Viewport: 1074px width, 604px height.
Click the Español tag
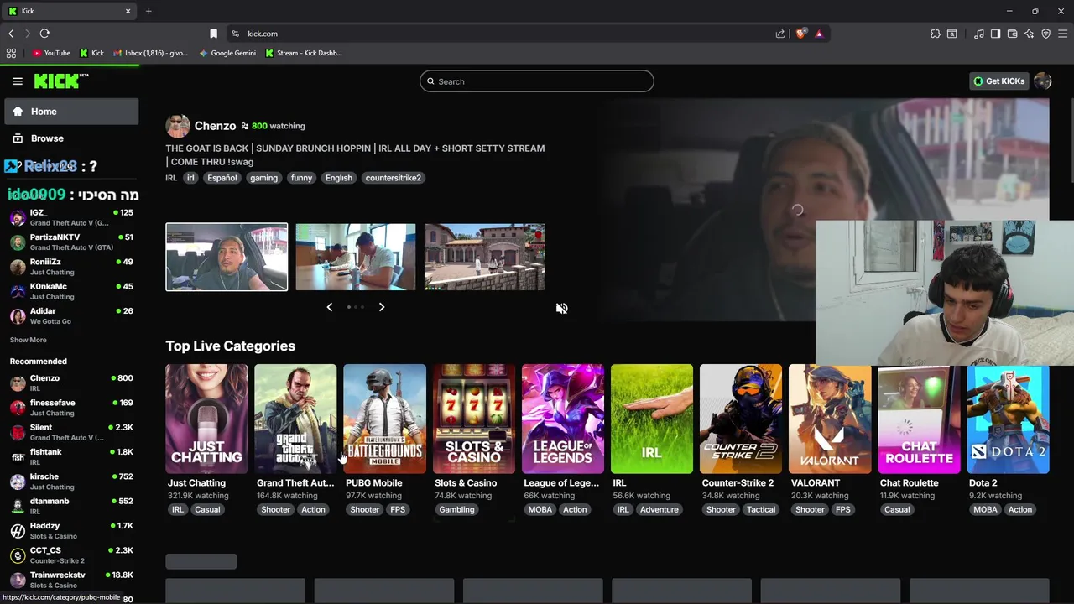pyautogui.click(x=222, y=178)
